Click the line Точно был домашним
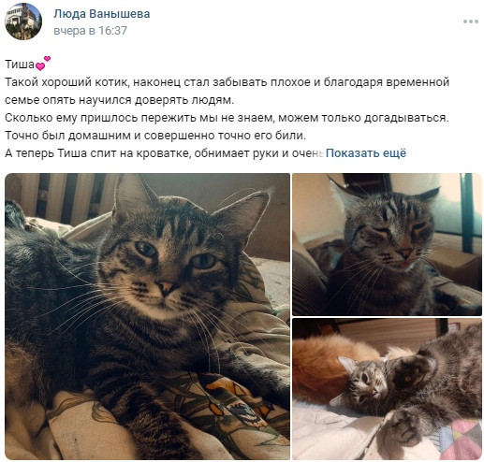This screenshot has height=462, width=484. (x=155, y=136)
